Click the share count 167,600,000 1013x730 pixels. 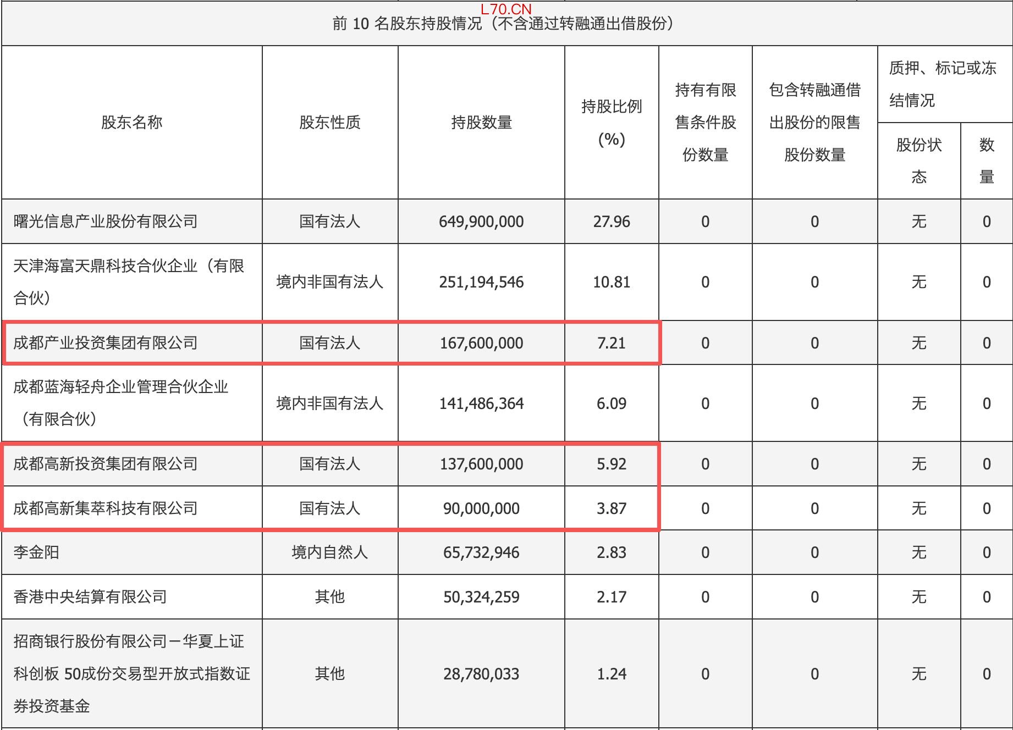click(481, 343)
